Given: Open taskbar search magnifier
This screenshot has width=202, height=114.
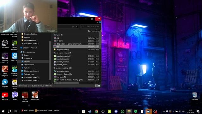Looking at the screenshot, I should (9, 111).
